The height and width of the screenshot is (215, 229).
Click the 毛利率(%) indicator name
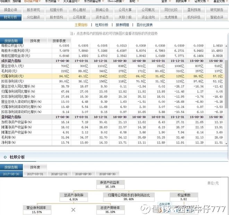point(8,138)
